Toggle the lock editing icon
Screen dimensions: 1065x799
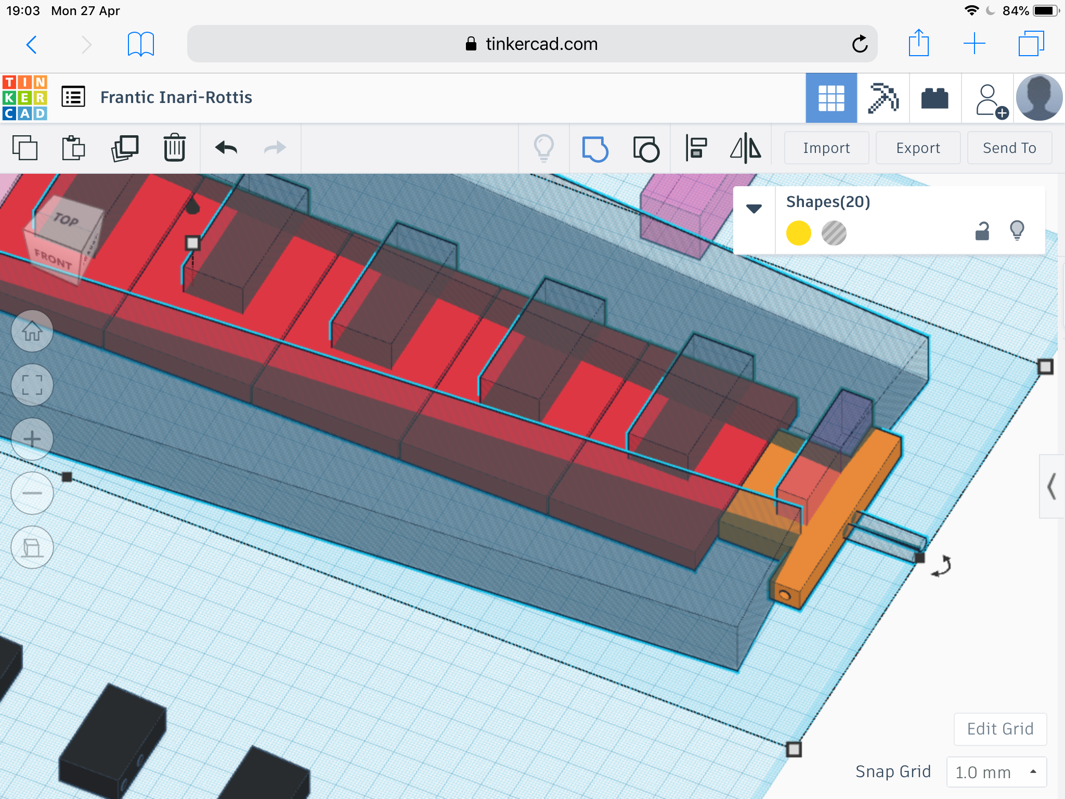pos(982,230)
